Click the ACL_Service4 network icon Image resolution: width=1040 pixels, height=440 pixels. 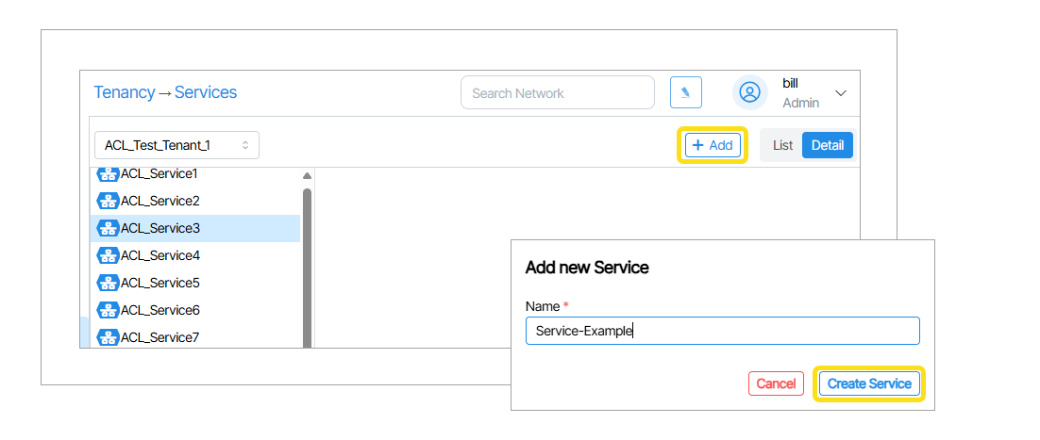click(x=109, y=255)
